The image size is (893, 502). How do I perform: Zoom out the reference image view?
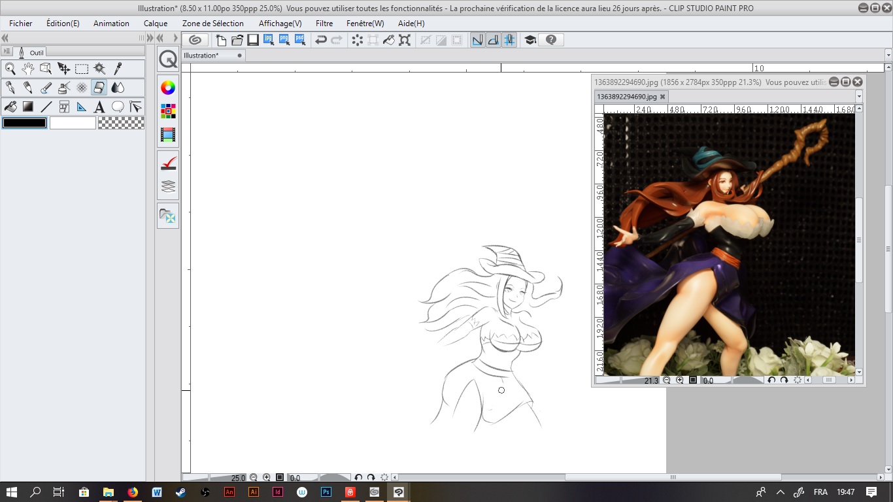click(667, 380)
